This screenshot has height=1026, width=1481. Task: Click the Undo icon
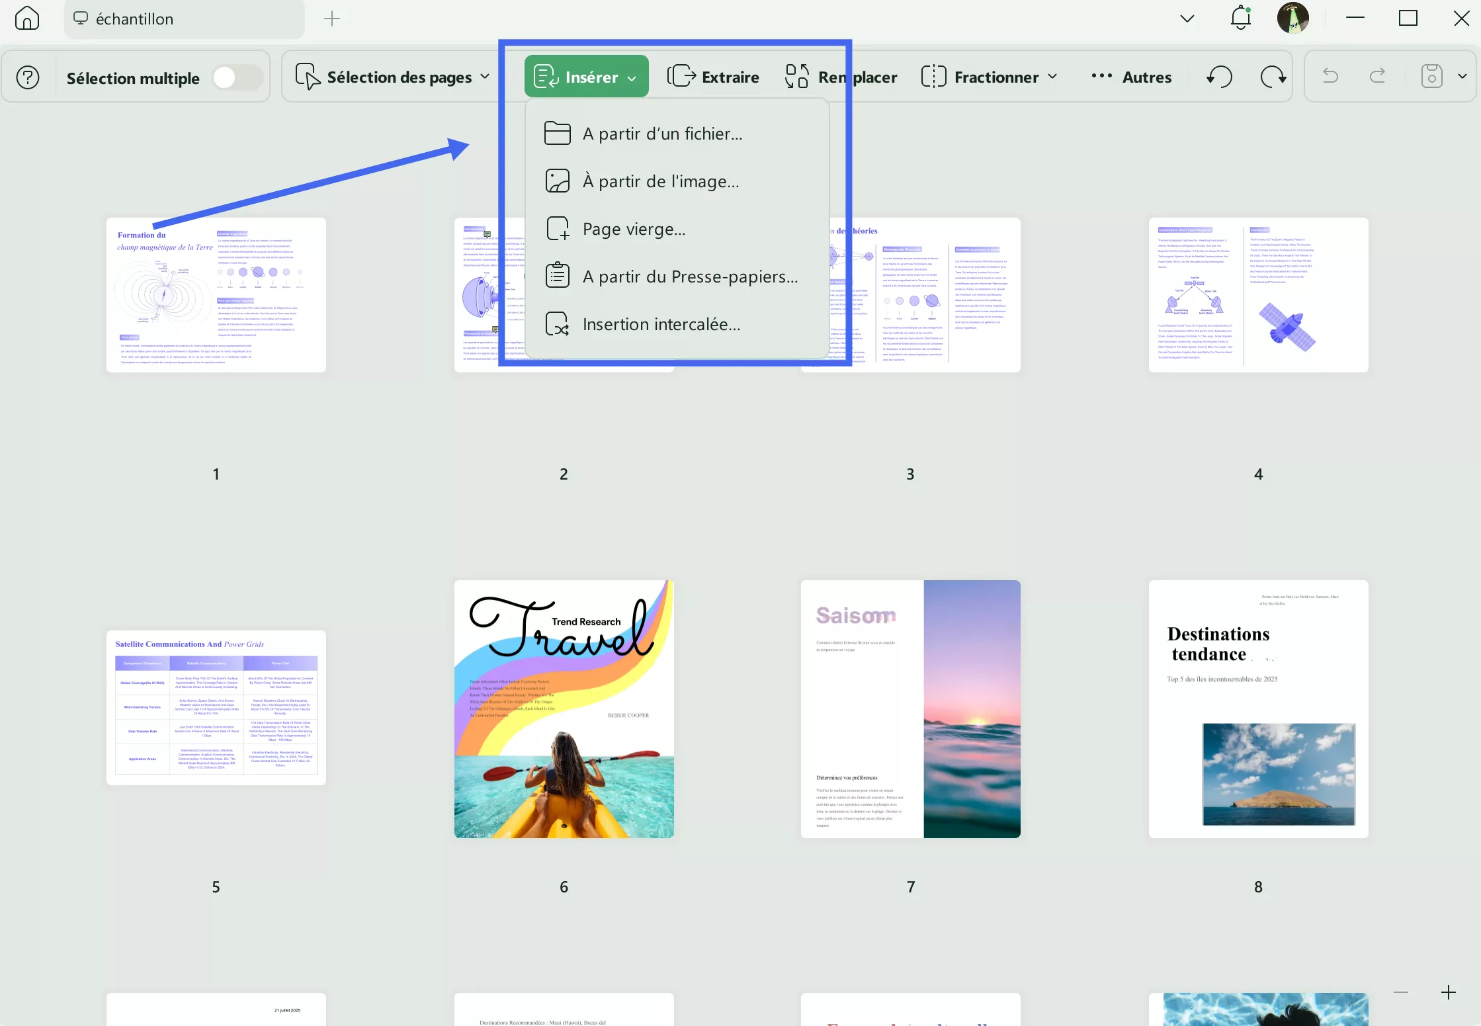point(1330,76)
